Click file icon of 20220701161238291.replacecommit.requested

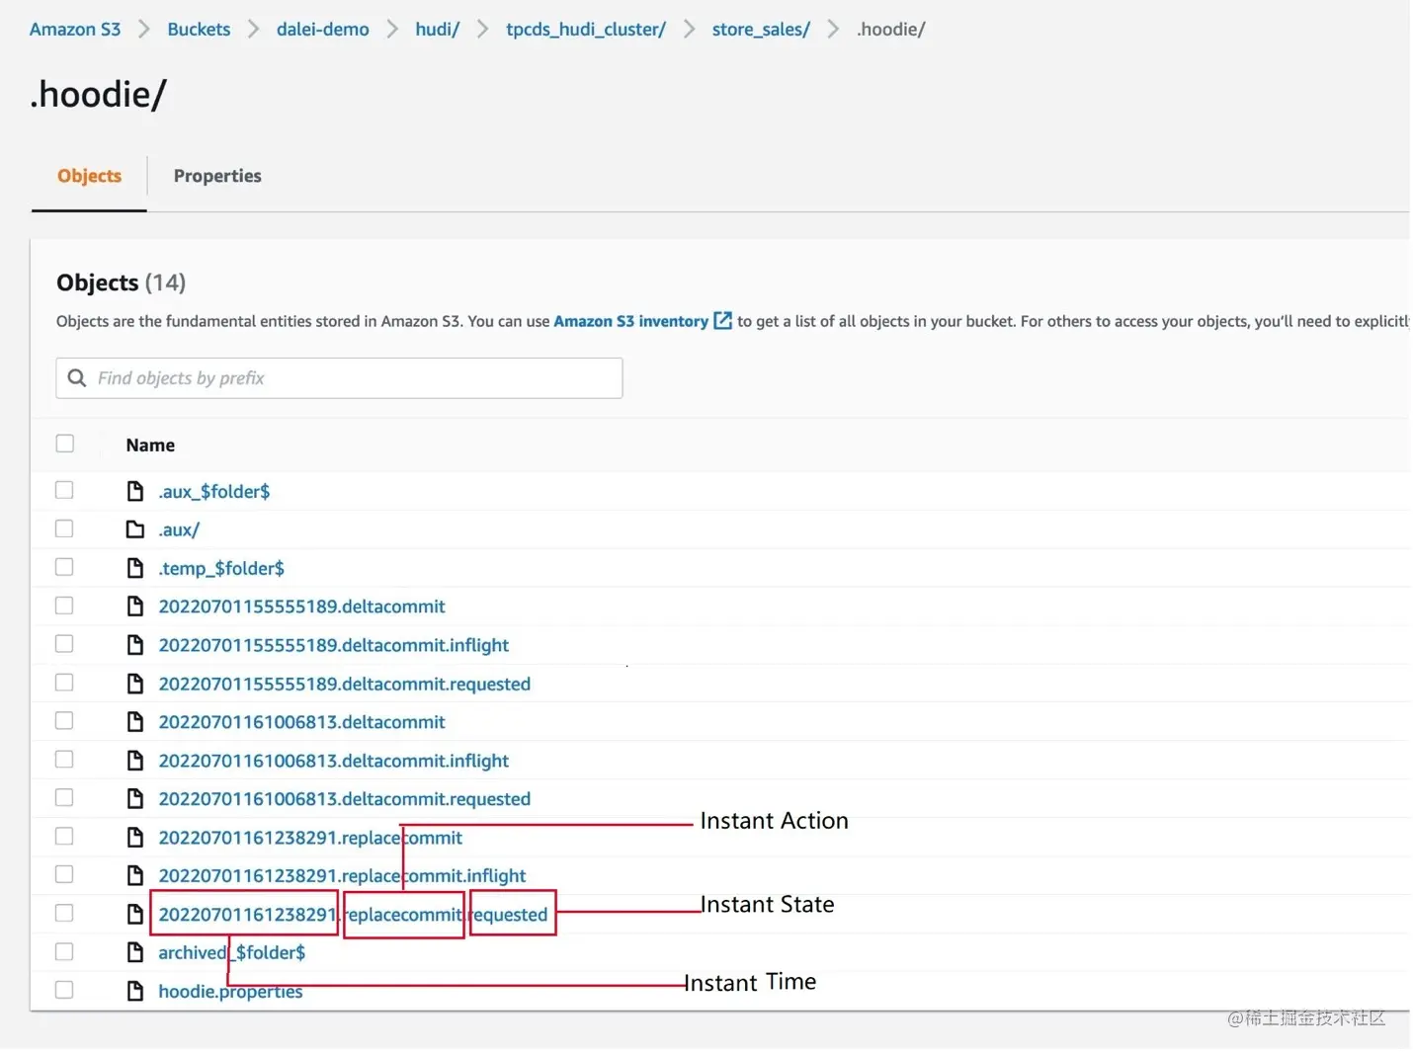[135, 914]
